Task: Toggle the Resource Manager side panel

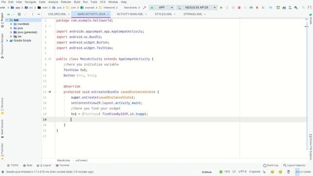Action: coord(2,45)
